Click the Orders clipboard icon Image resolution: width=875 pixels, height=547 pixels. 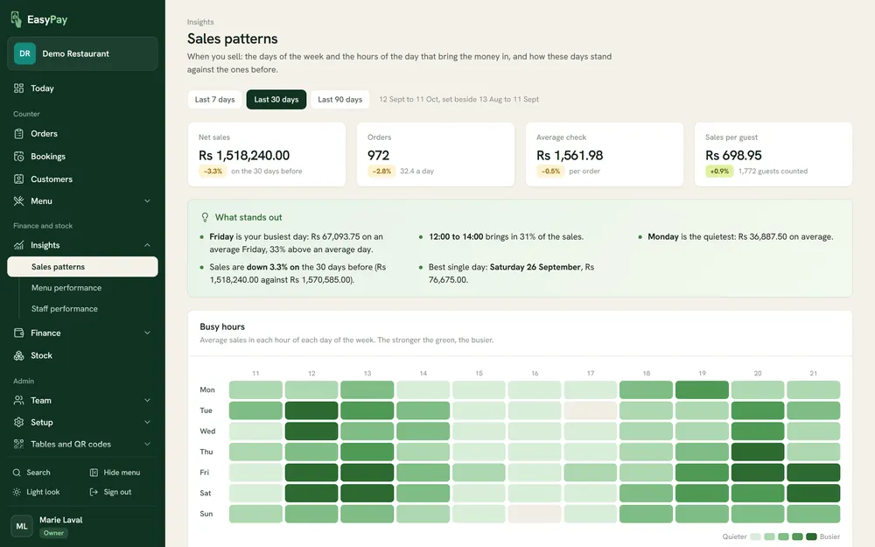pos(19,133)
